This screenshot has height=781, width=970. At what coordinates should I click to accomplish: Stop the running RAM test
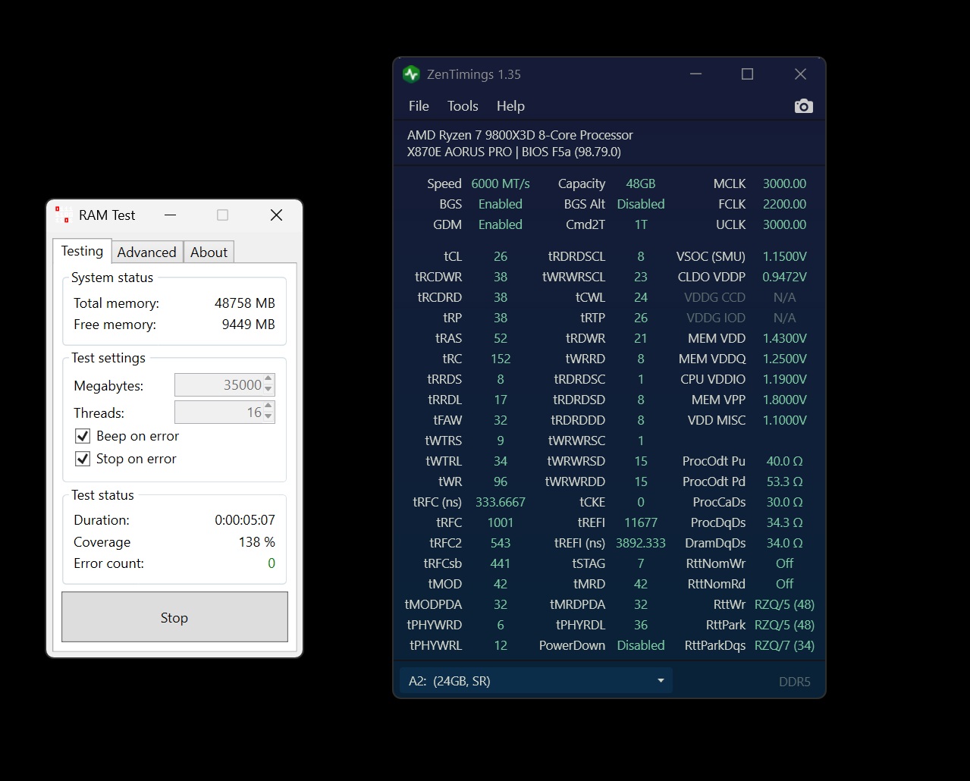(174, 617)
